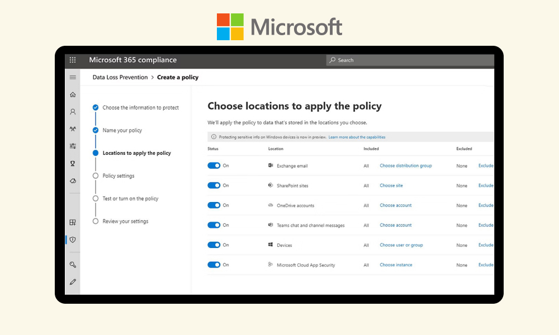This screenshot has width=559, height=335.
Task: Open the label tag sidebar icon
Action: pos(73,181)
